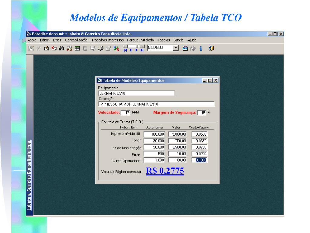Go to last record arrow

(142, 50)
